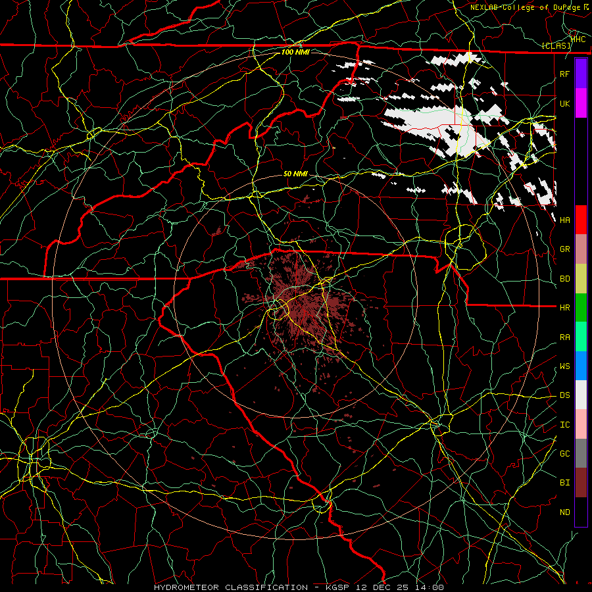Click the [CLAS] label above legend
The width and height of the screenshot is (592, 592).
tap(556, 46)
